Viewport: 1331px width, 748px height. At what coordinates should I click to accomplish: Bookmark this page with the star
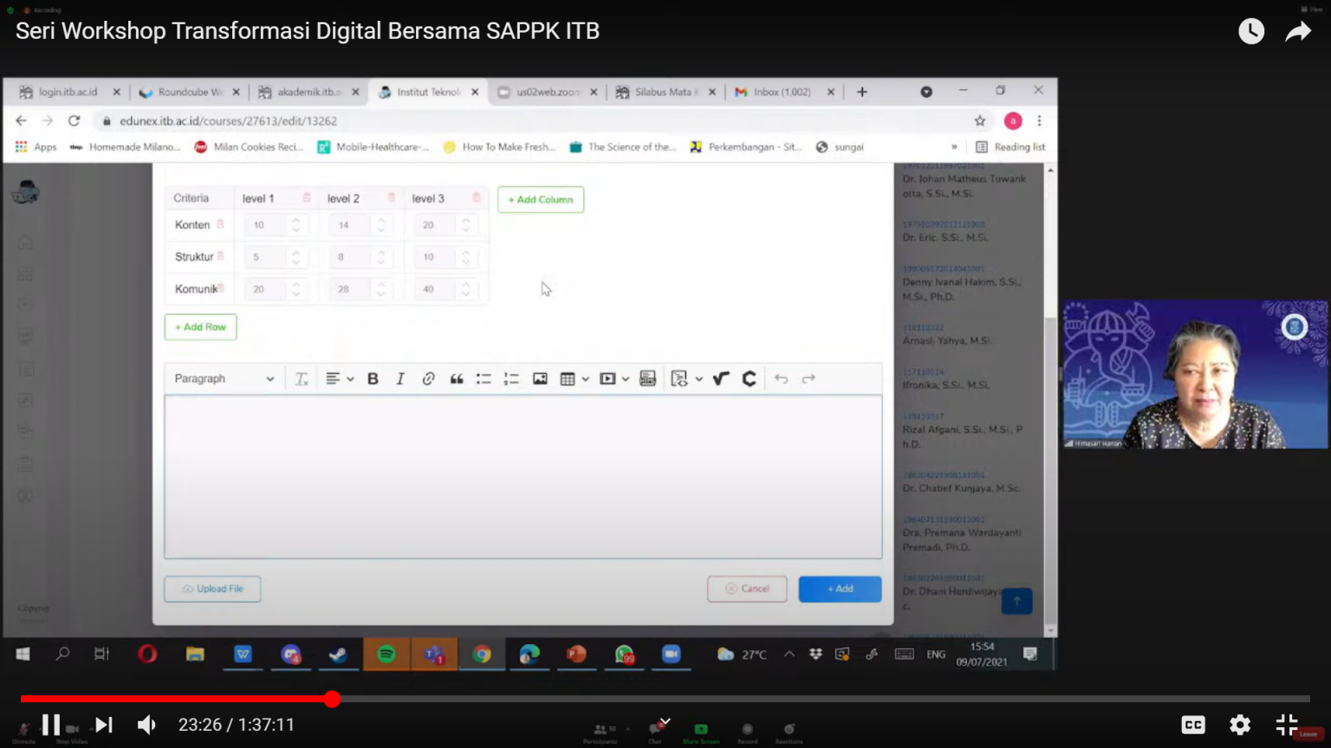pyautogui.click(x=980, y=121)
